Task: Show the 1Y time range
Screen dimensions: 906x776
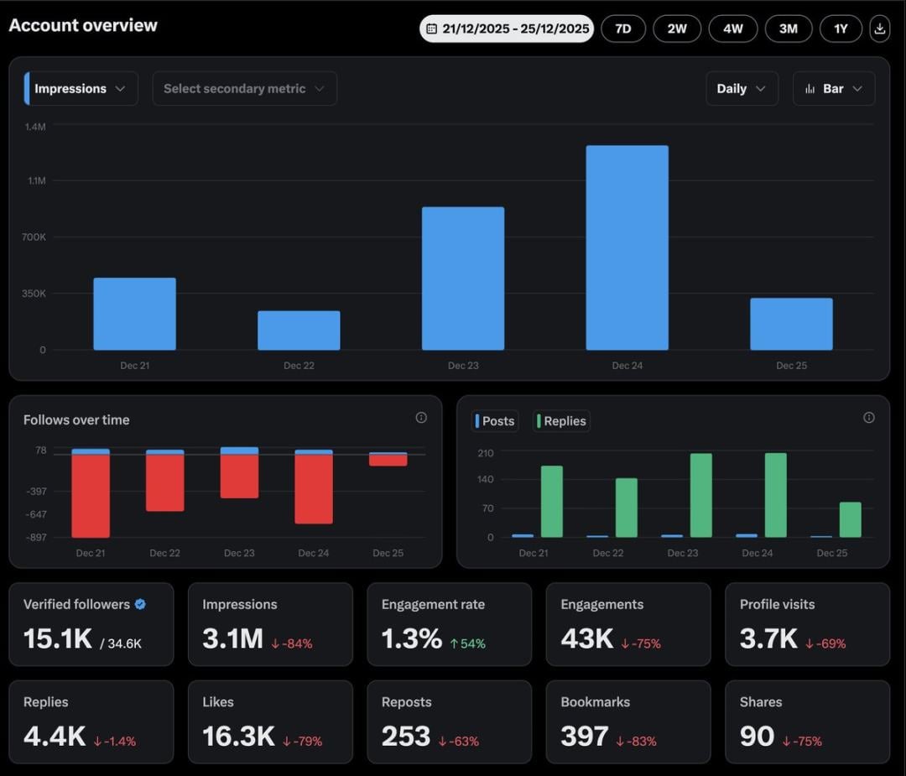Action: (x=841, y=29)
